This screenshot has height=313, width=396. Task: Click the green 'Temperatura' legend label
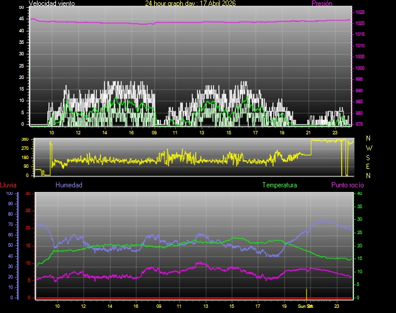click(x=279, y=185)
